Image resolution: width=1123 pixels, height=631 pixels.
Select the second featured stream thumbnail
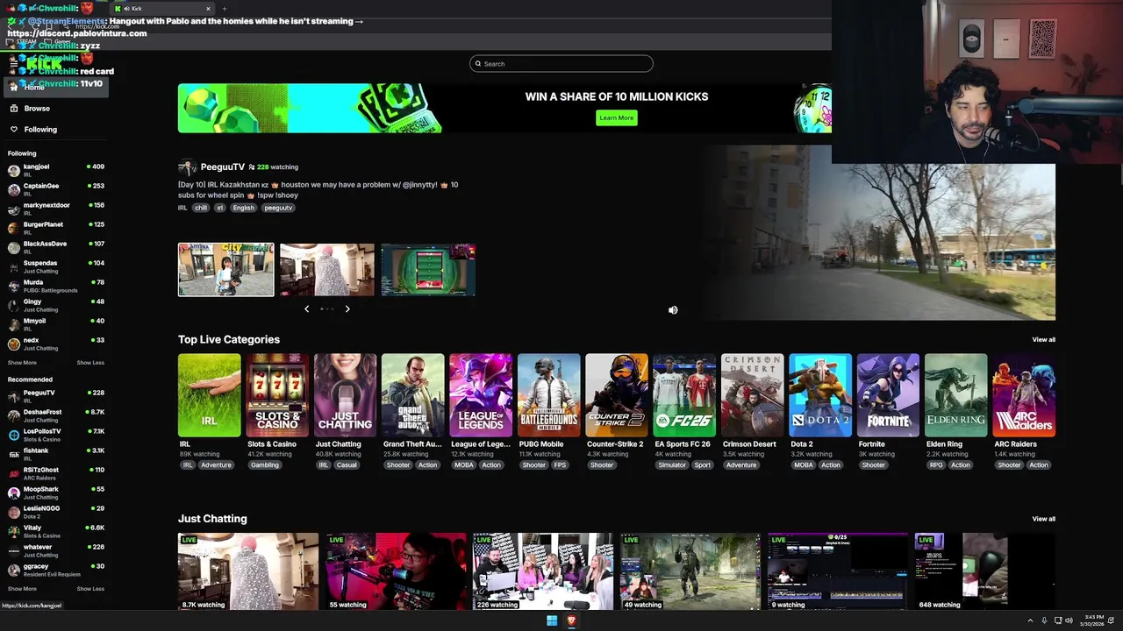click(x=327, y=270)
